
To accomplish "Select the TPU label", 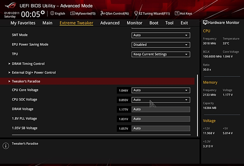I will 15,54.
